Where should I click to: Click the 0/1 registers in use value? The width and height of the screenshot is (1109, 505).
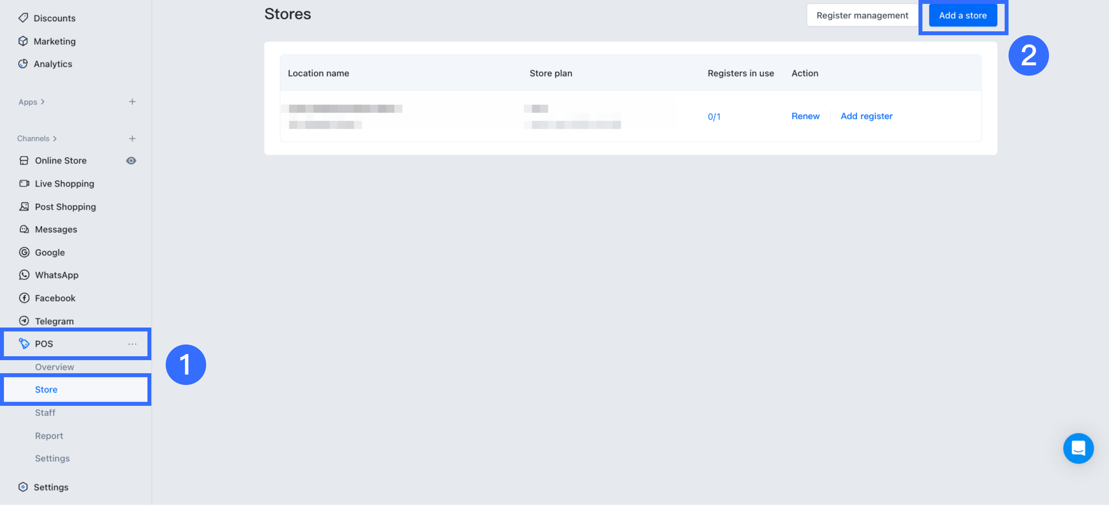tap(714, 117)
